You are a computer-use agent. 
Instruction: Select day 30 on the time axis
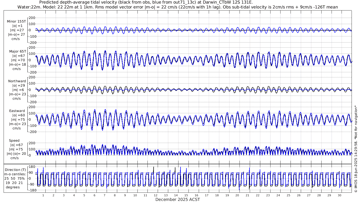[340, 195]
